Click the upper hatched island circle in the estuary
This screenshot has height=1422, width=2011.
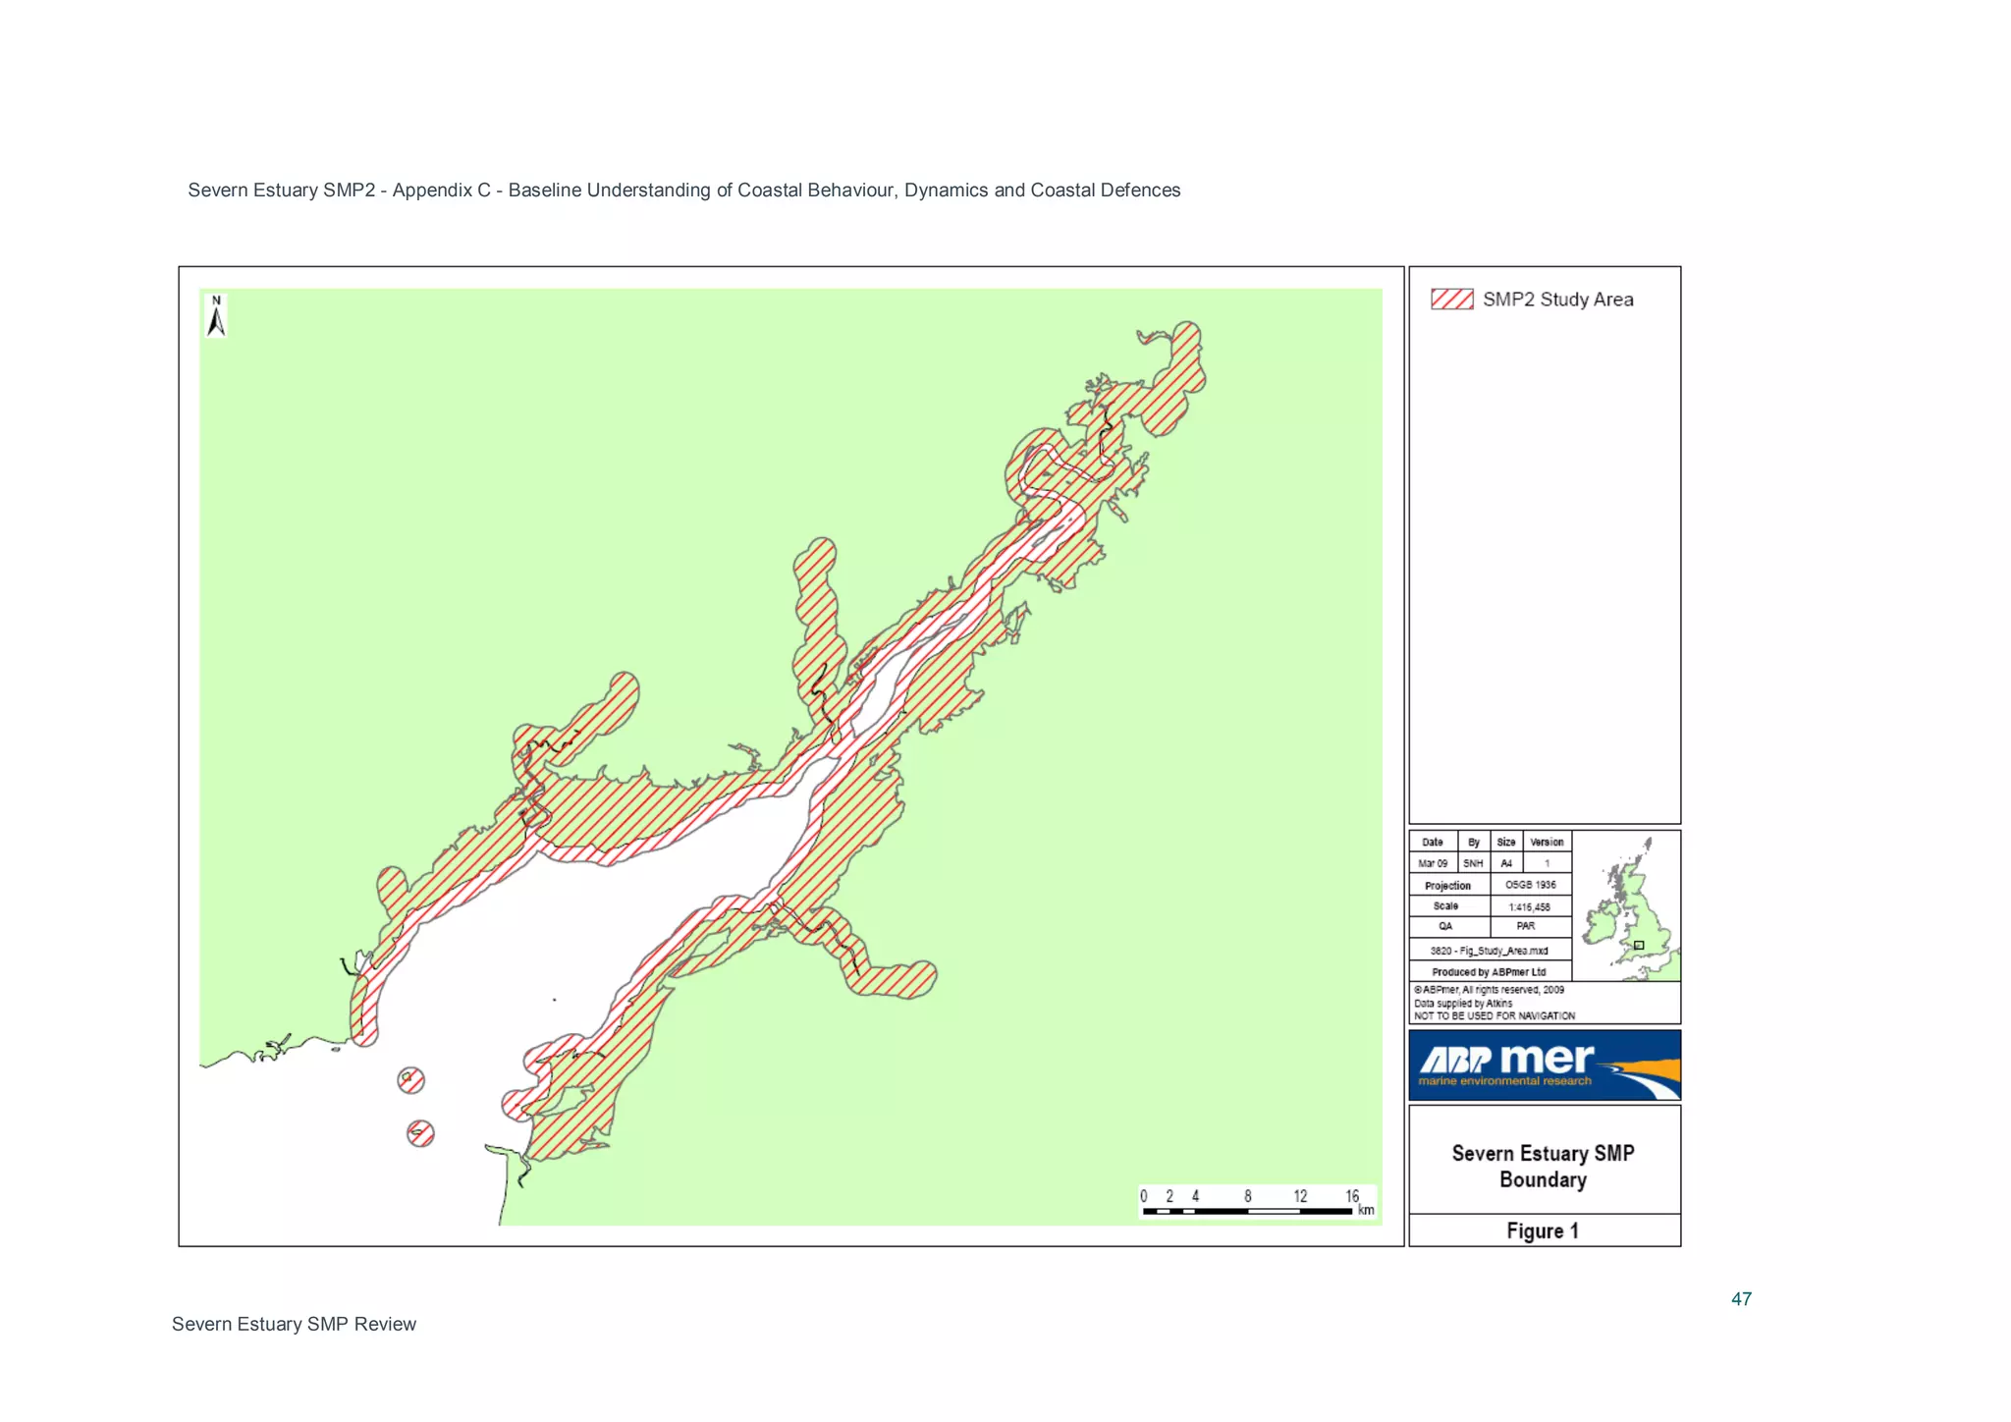coord(410,1080)
